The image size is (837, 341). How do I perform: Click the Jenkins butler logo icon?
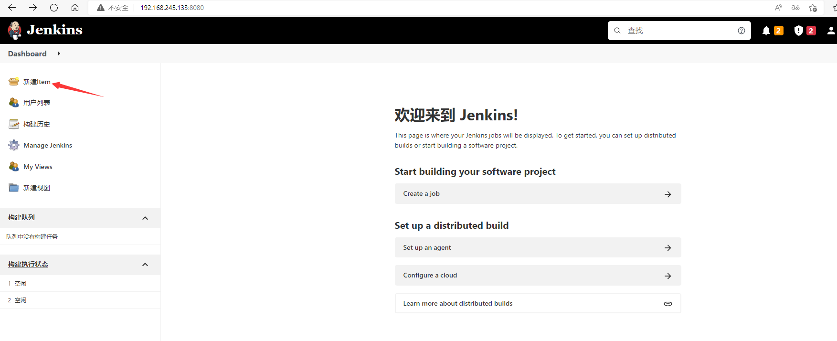pyautogui.click(x=15, y=30)
